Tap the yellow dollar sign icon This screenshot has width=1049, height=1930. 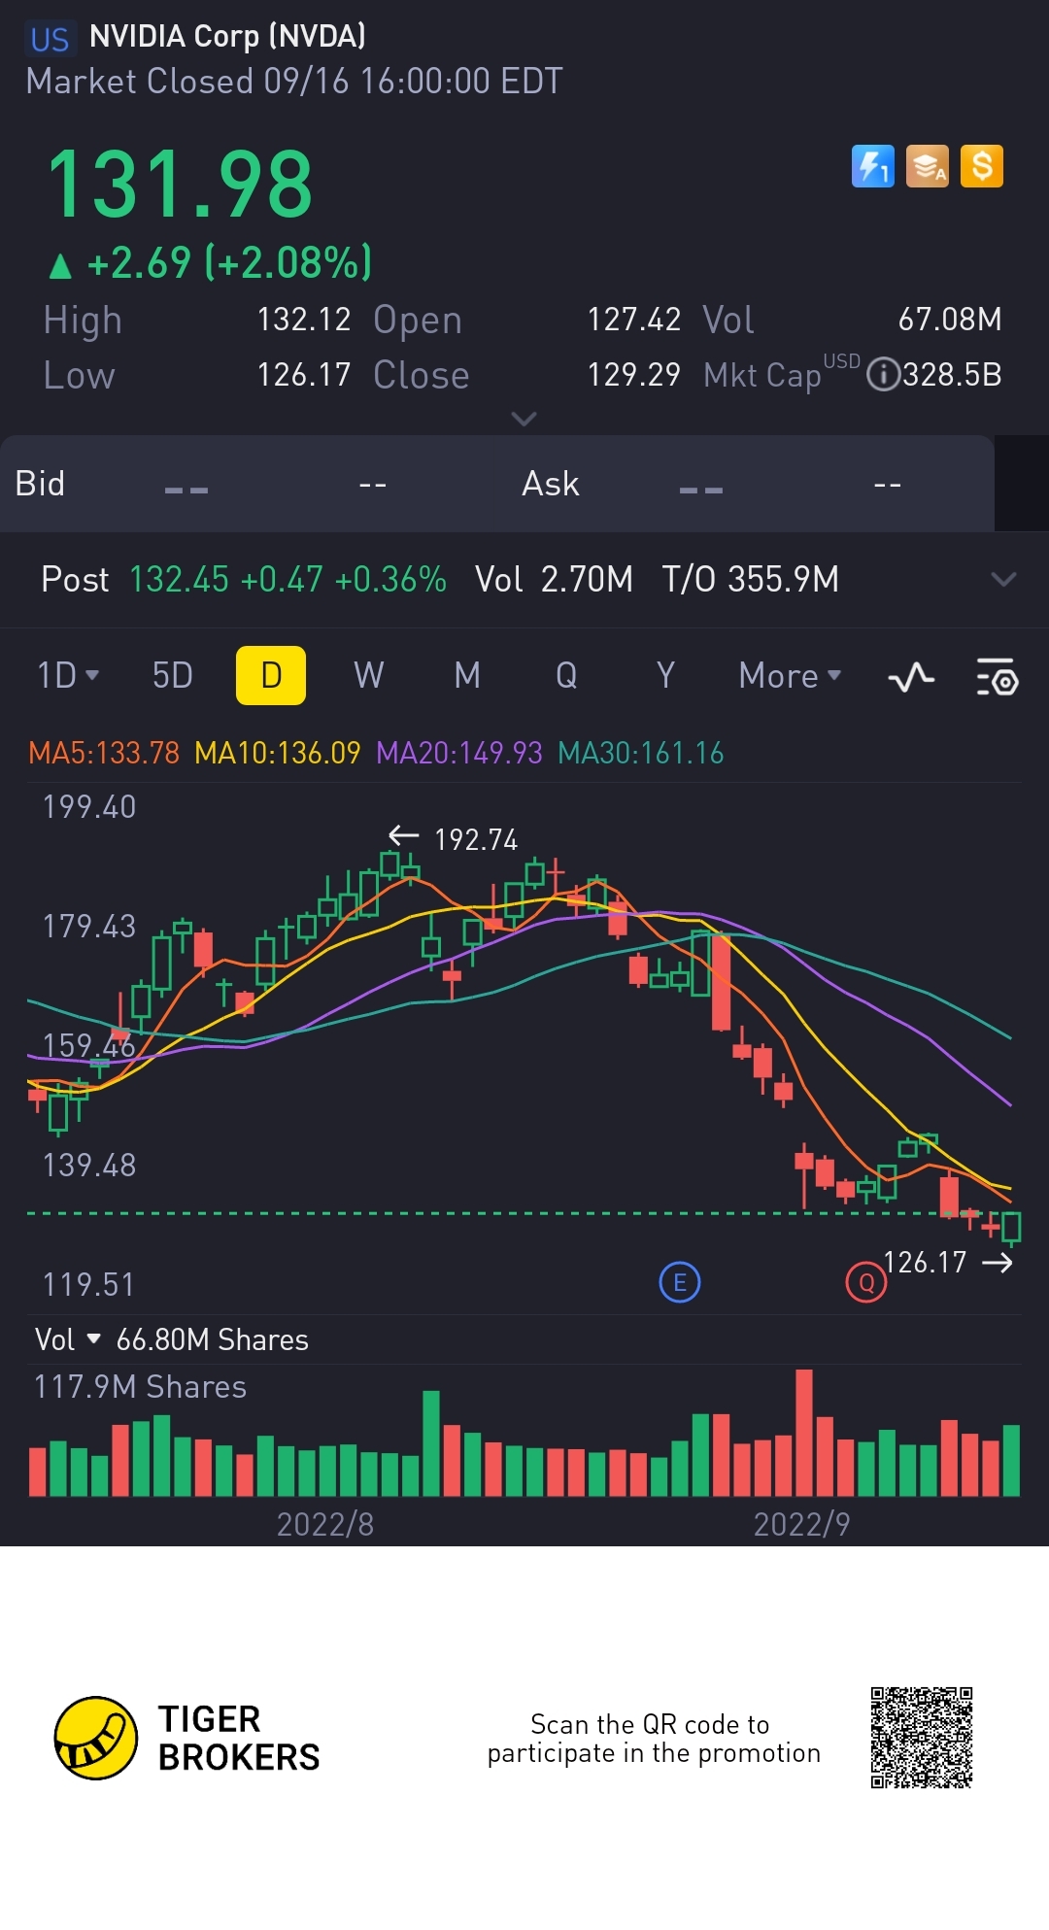click(x=982, y=166)
